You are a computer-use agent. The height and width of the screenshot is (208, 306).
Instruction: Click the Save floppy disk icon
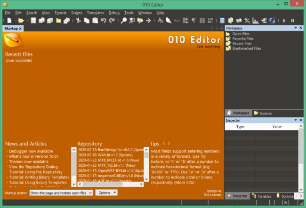(33, 21)
